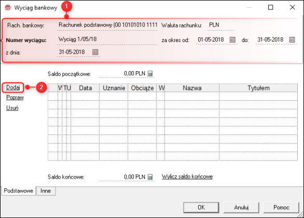The image size is (304, 218).
Task: Cancel the dialog with Anuluj
Action: point(241,208)
